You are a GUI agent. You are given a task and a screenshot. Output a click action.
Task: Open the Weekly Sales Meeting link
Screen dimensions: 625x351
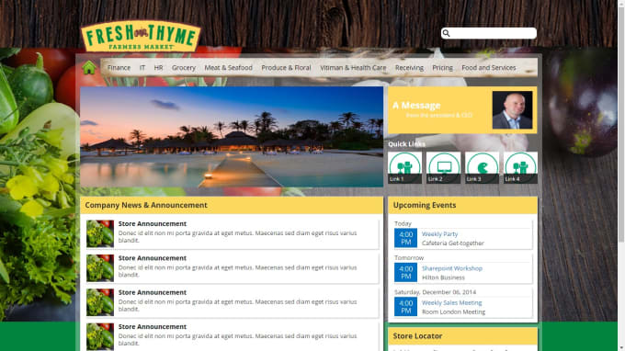coord(451,302)
